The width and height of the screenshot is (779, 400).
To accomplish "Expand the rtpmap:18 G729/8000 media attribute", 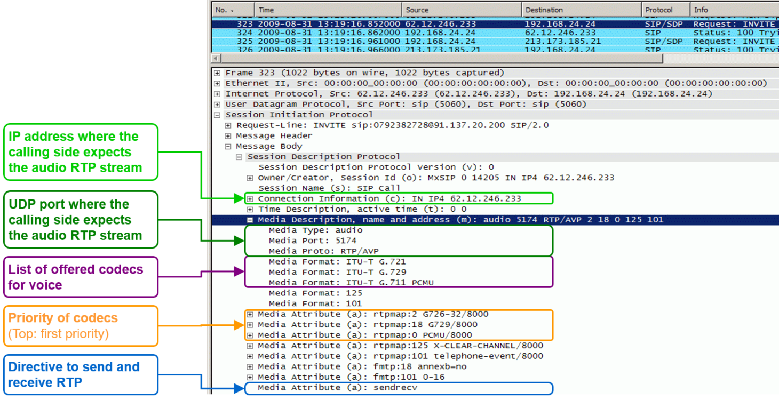I will pyautogui.click(x=250, y=324).
